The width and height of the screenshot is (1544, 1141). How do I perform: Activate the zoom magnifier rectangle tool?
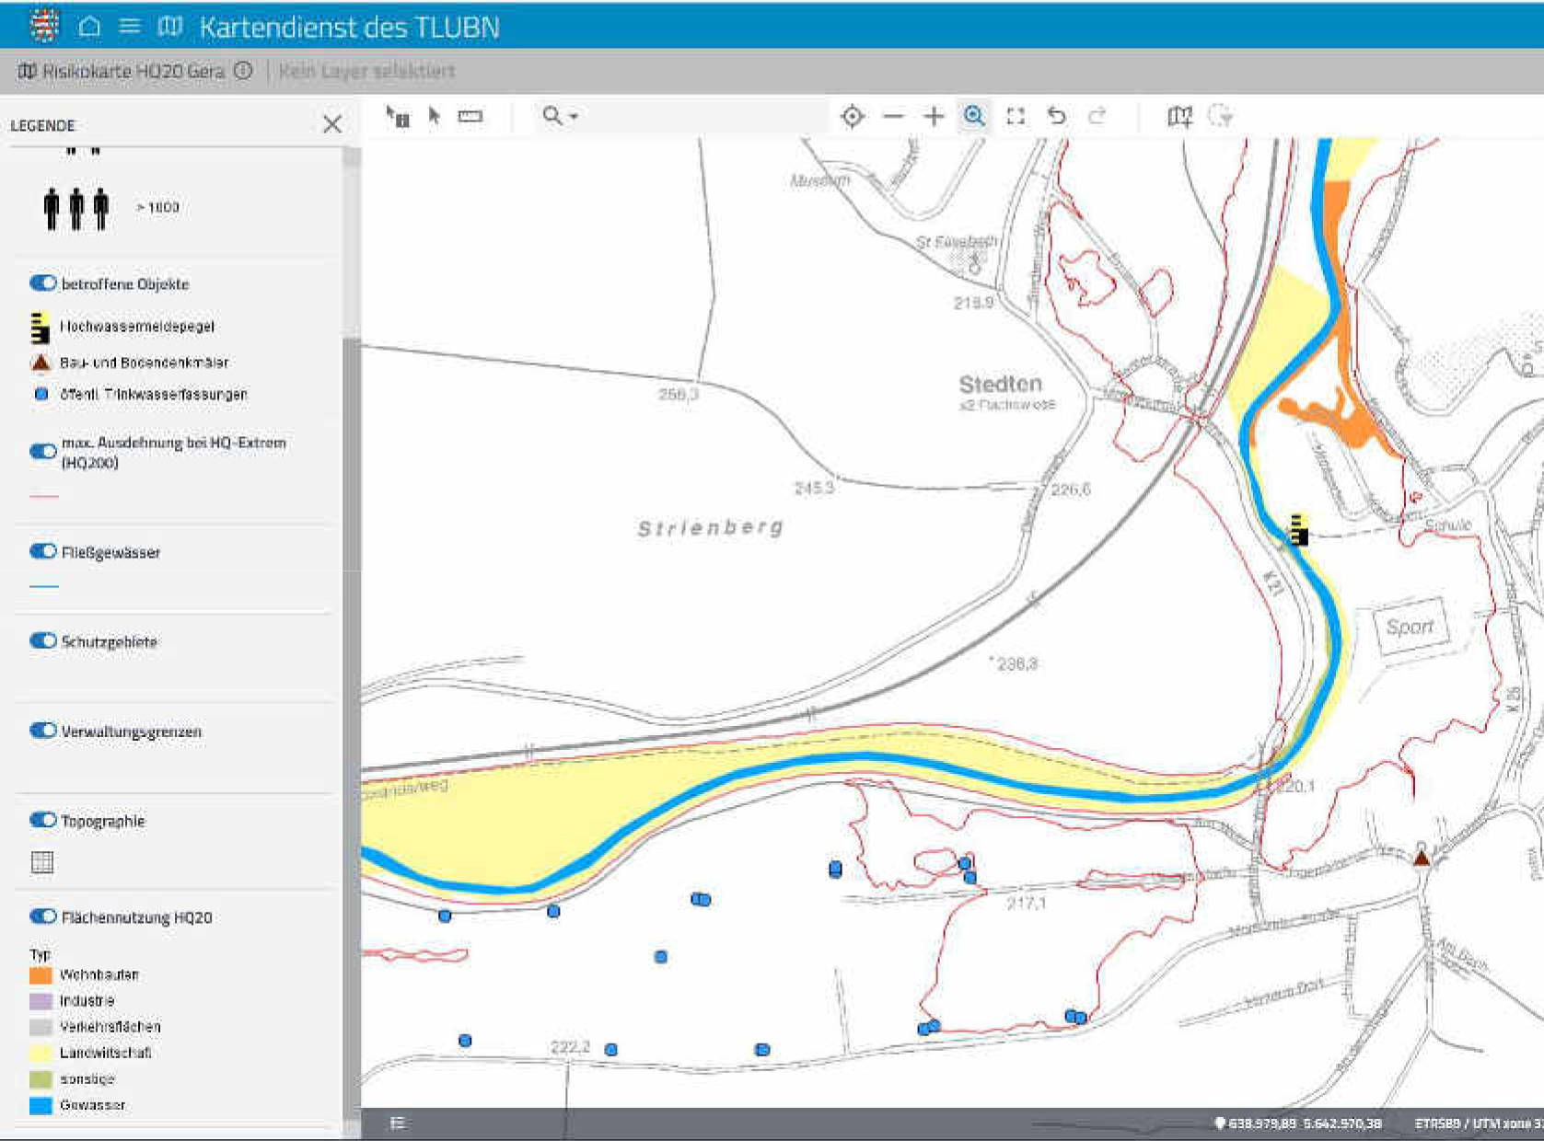[974, 116]
